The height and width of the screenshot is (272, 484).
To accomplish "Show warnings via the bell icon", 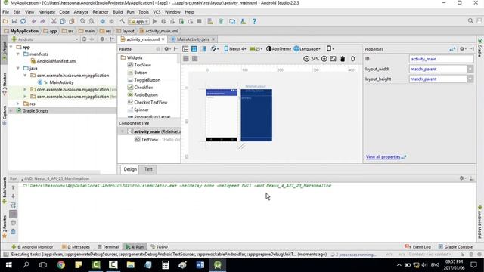I will [353, 59].
